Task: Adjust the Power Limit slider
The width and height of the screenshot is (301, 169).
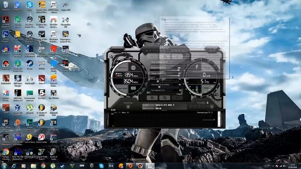Action: pyautogui.click(x=166, y=70)
